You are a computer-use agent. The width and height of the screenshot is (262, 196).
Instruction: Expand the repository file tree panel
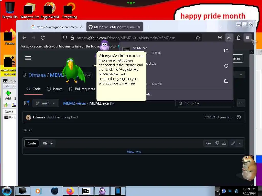coord(27,103)
